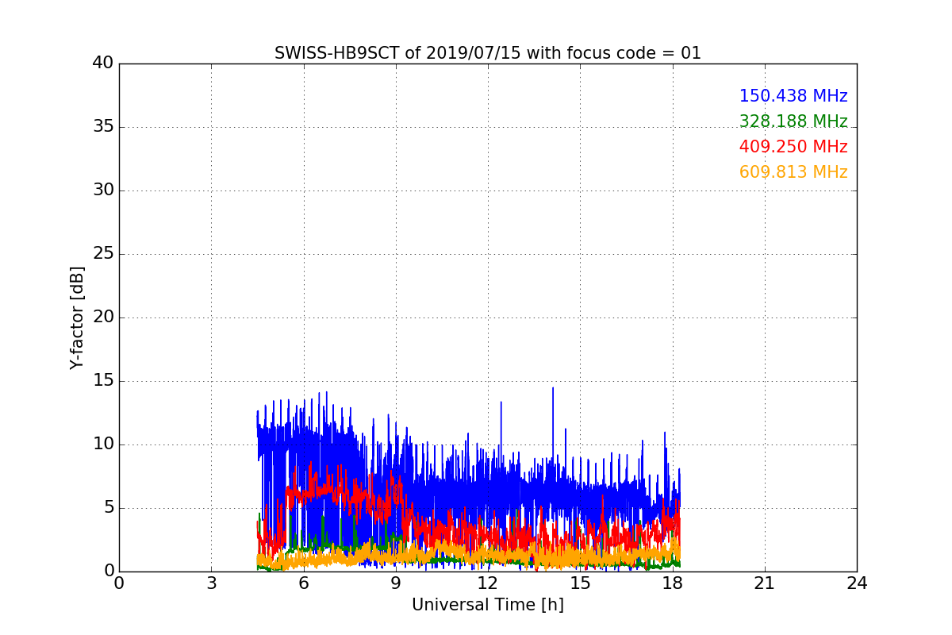Viewport: 952px width, 635px height.
Task: Click the x-axis tick label 18
Action: click(673, 583)
